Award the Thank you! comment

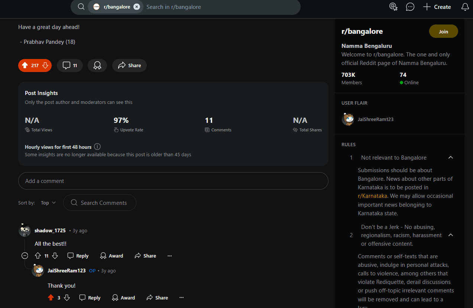123,298
